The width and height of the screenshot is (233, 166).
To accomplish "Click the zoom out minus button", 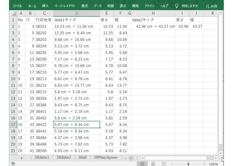I will pos(172,164).
